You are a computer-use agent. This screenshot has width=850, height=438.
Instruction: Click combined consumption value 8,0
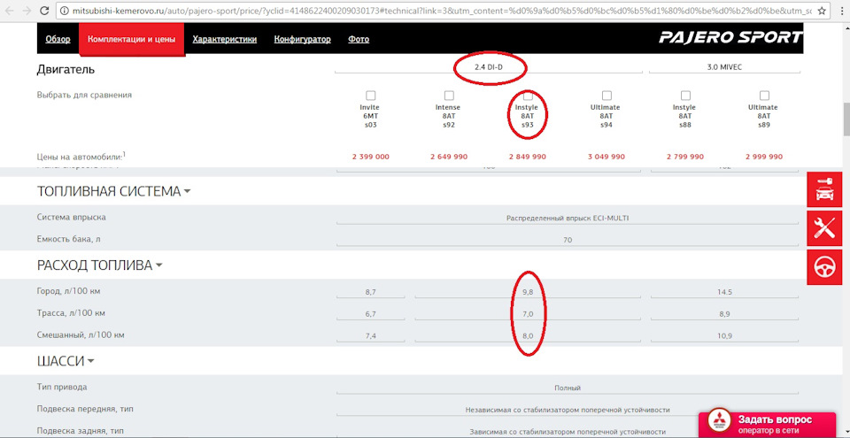pos(528,336)
